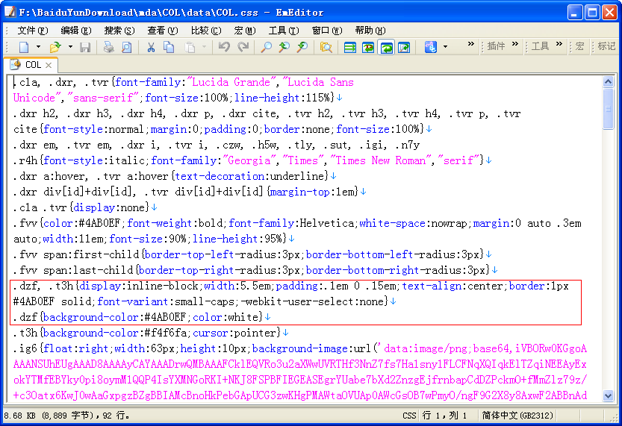
Task: Toggle the highlighted Wrap by Window icon
Action: tap(386, 47)
